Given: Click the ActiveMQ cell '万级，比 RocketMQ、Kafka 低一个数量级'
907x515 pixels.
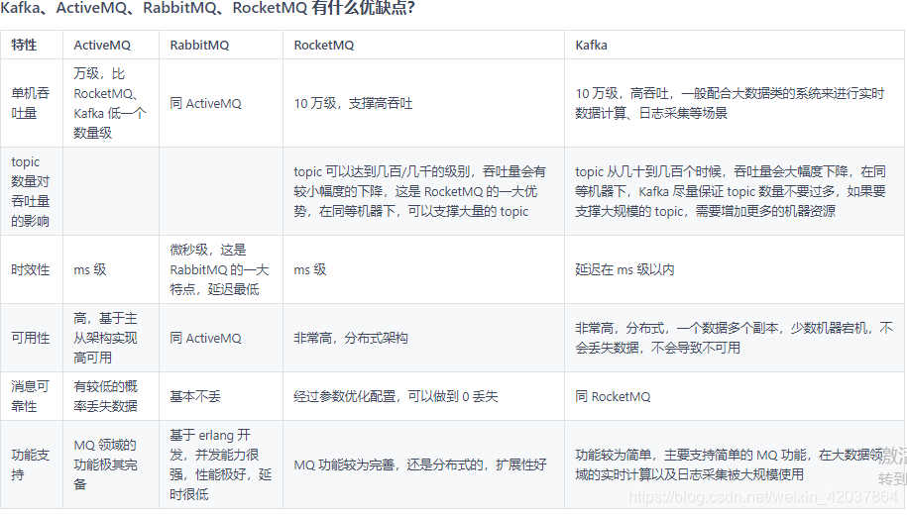Looking at the screenshot, I should click(x=110, y=103).
